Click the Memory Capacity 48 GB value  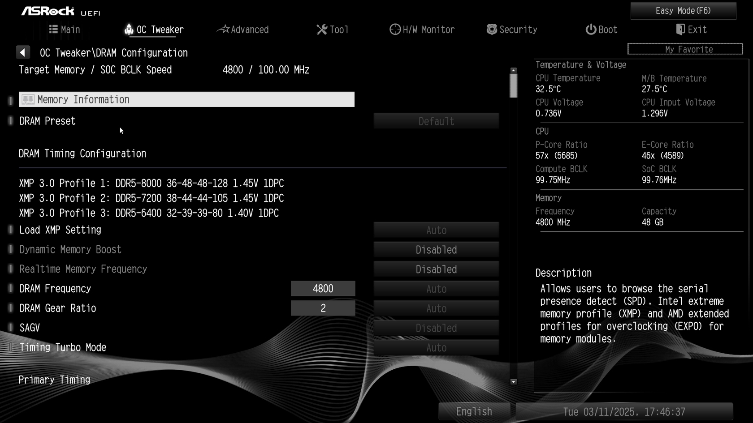coord(653,222)
